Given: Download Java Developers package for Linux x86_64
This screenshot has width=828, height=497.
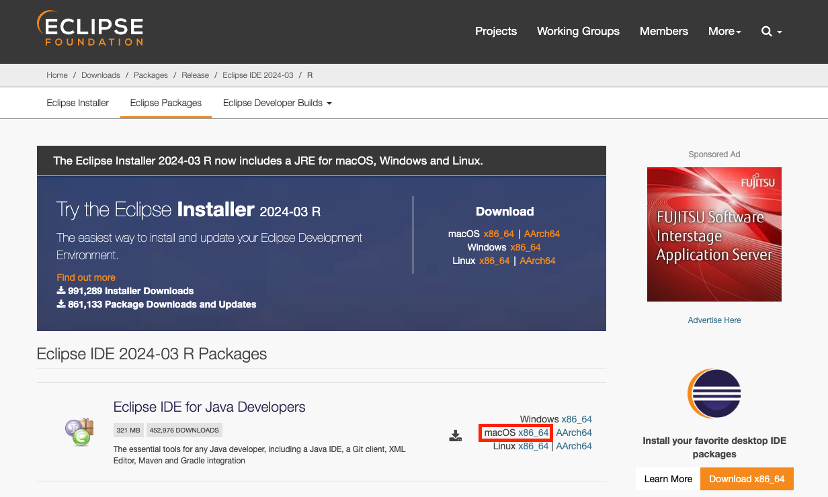Looking at the screenshot, I should [x=534, y=446].
